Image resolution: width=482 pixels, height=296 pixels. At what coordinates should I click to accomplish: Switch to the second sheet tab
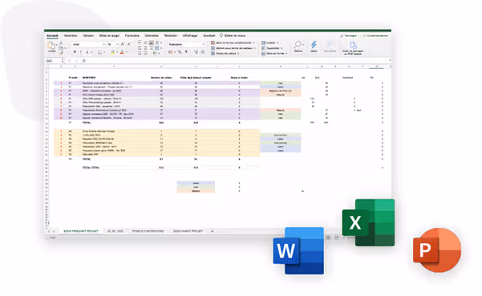(x=115, y=231)
